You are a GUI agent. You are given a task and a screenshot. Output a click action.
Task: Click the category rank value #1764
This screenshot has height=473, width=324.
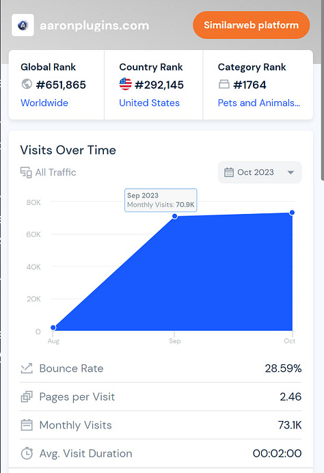point(249,85)
